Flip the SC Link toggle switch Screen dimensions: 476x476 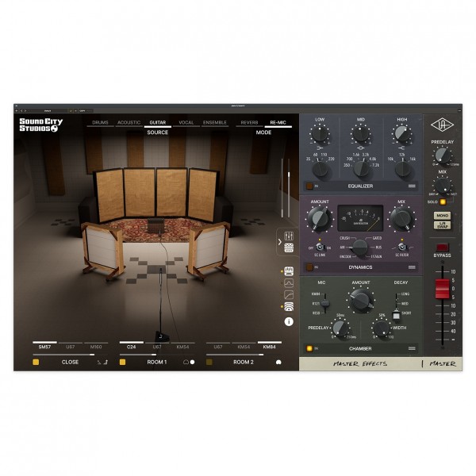point(320,247)
